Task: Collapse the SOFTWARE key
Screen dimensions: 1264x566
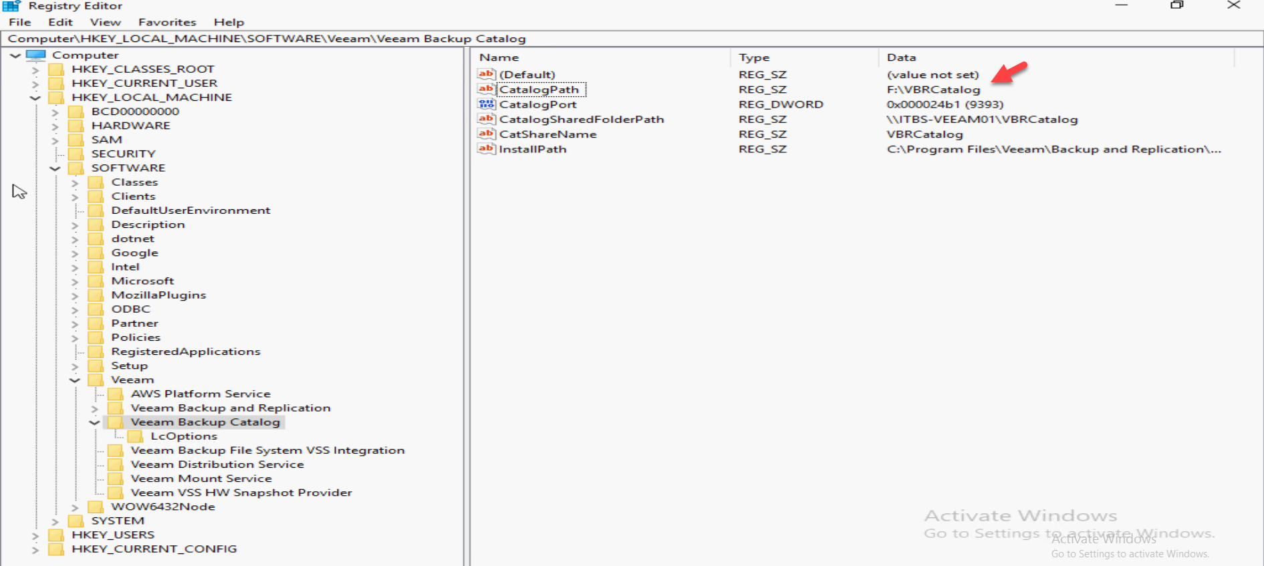Action: pos(55,168)
